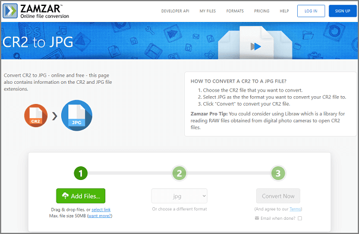
Task: Open the Formats page
Action: (235, 11)
